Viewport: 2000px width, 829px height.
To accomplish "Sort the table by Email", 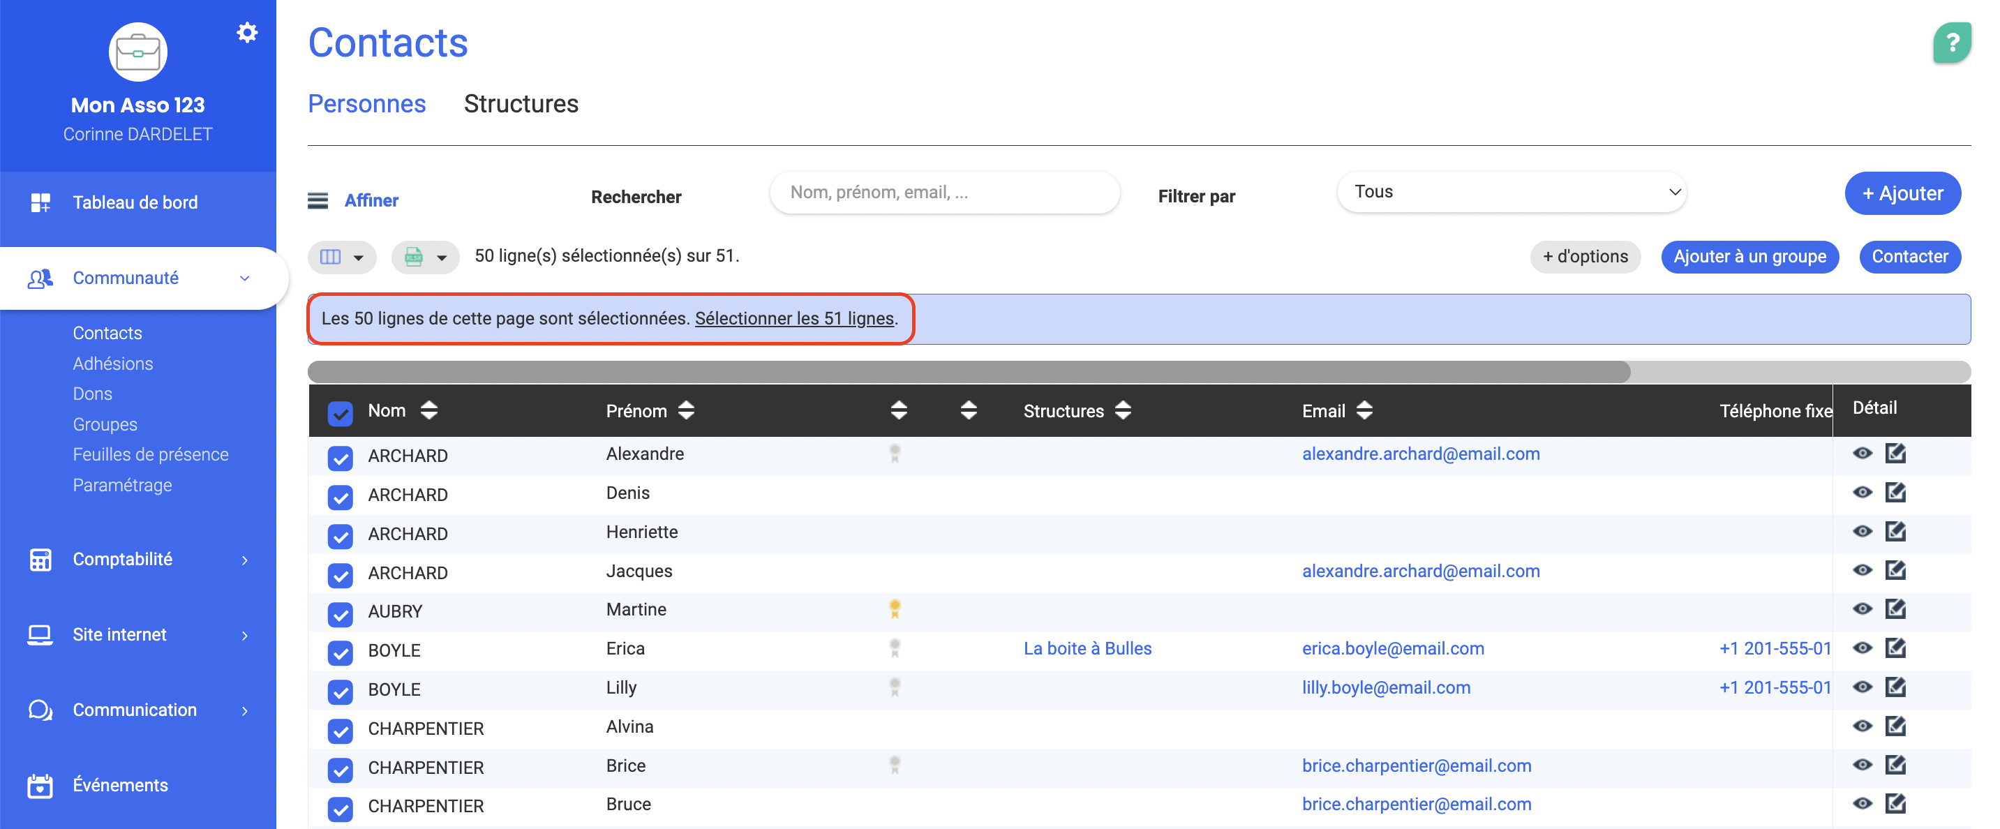I will (x=1364, y=410).
